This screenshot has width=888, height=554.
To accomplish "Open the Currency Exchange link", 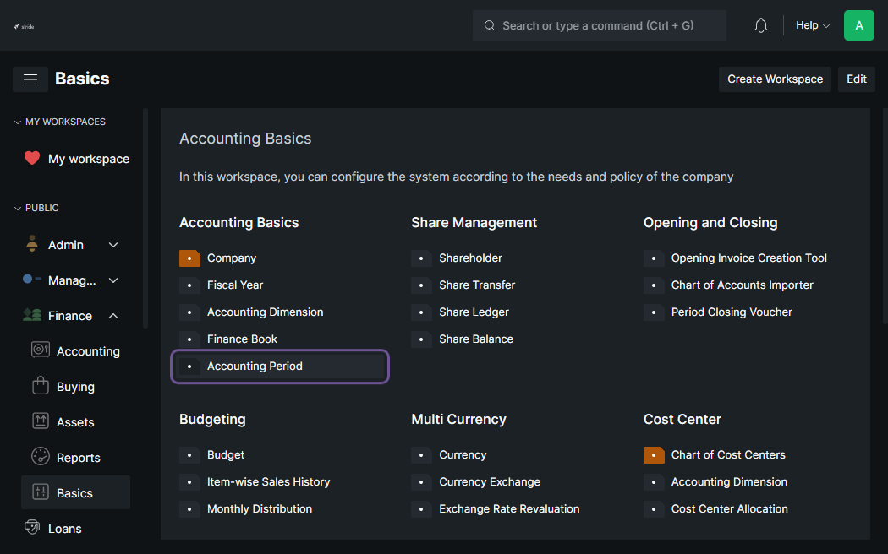I will 490,482.
